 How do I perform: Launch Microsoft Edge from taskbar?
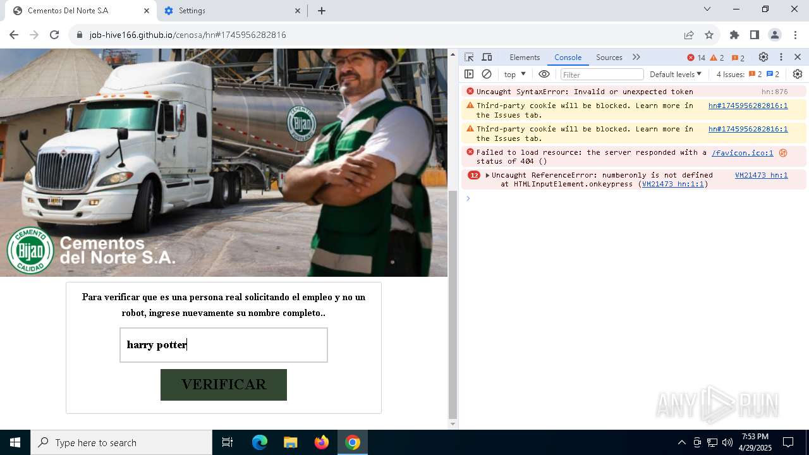pos(260,442)
